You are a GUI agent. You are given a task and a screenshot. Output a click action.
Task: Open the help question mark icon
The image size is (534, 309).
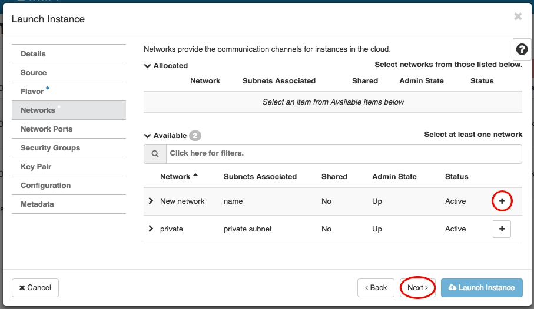point(522,49)
